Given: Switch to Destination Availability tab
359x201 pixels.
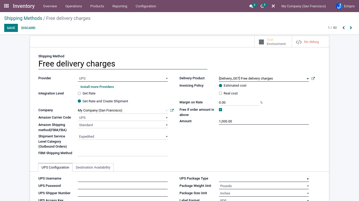Looking at the screenshot, I should pos(93,167).
